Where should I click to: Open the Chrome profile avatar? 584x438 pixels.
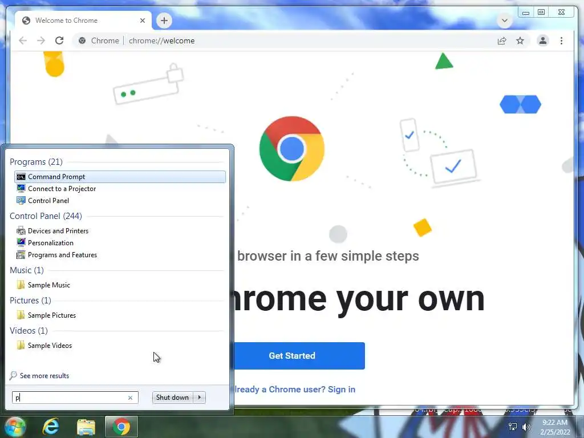coord(543,40)
